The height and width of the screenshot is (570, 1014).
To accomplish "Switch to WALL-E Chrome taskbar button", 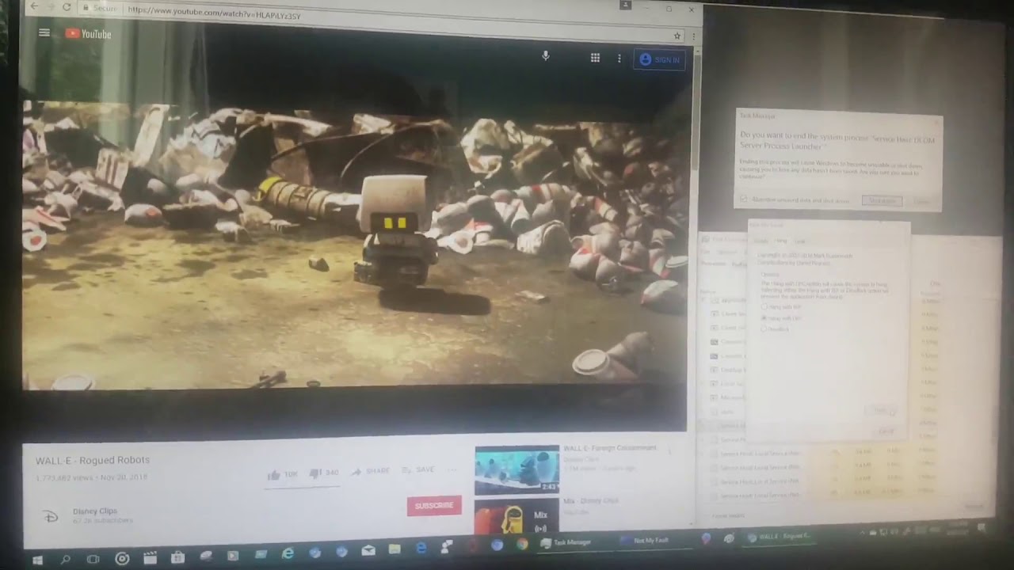I will point(780,537).
